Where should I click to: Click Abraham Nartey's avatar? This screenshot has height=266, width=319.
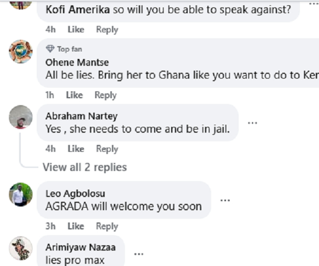[21, 116]
